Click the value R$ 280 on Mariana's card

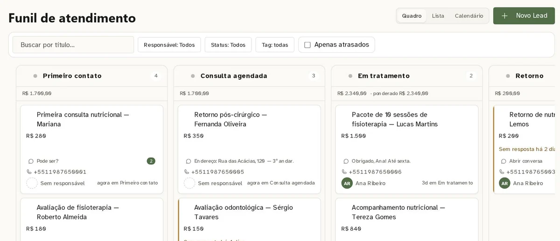tap(36, 136)
